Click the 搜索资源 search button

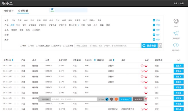click(149, 46)
